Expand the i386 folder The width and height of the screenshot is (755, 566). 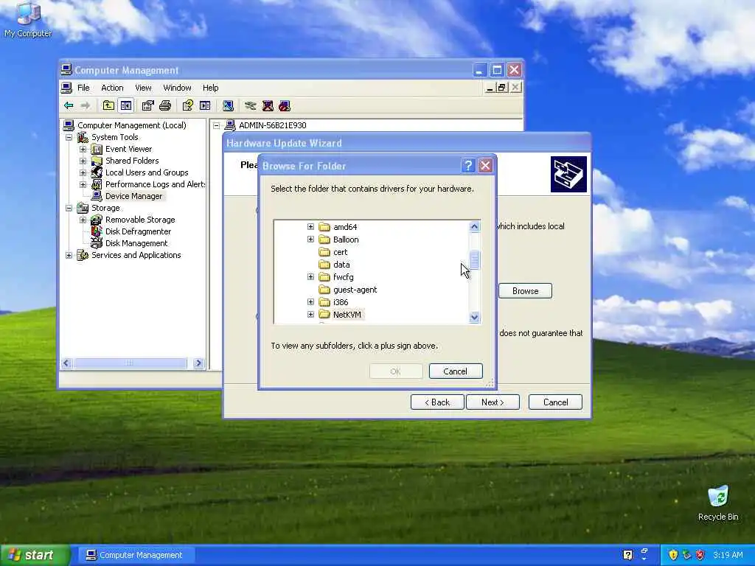pyautogui.click(x=310, y=301)
